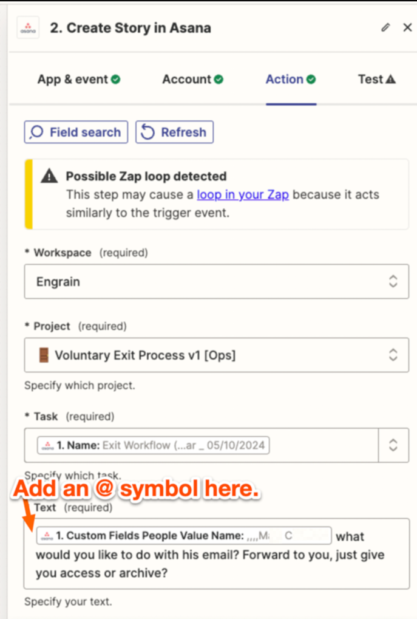
Task: Open the App & event tab
Action: click(73, 80)
